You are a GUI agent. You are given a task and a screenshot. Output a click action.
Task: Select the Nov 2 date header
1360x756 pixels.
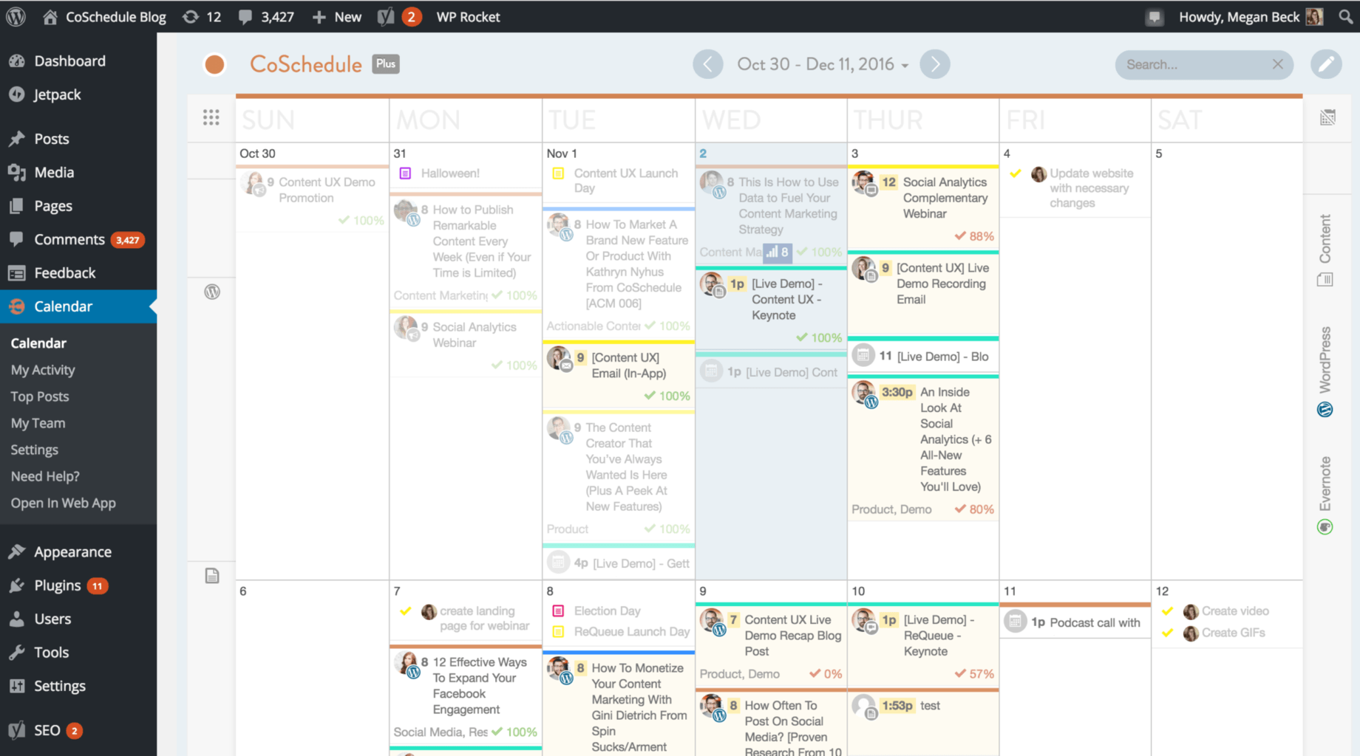click(703, 154)
